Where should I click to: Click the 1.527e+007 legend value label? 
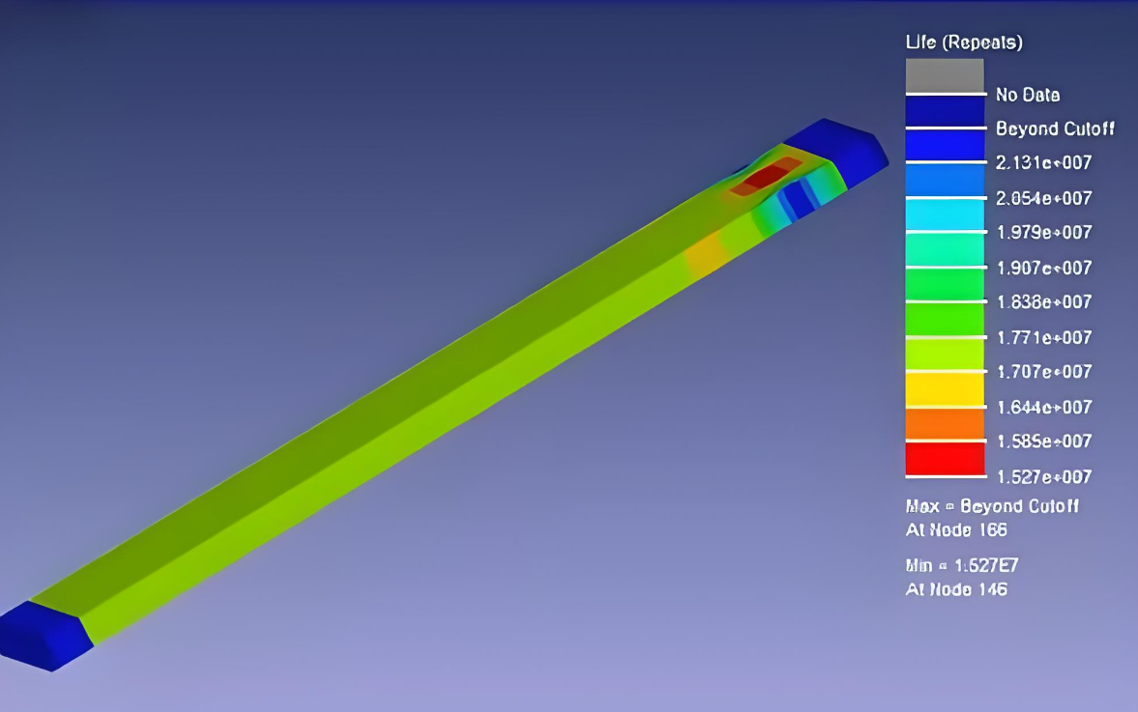pyautogui.click(x=1043, y=476)
